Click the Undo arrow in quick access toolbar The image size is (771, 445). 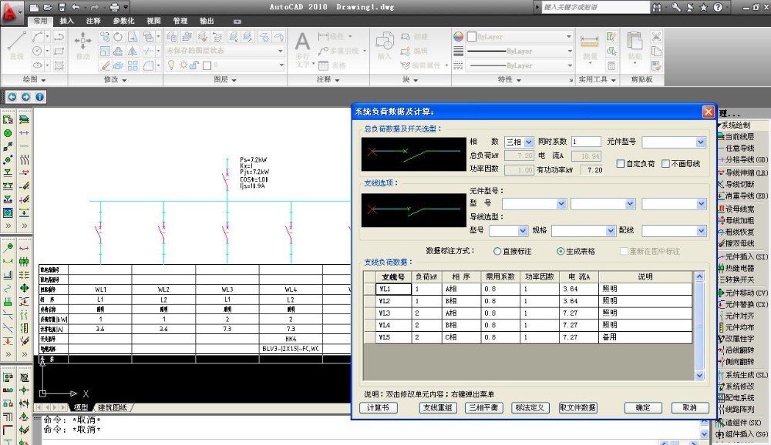tap(76, 7)
